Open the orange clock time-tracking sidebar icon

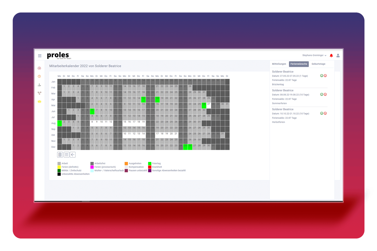[39, 76]
